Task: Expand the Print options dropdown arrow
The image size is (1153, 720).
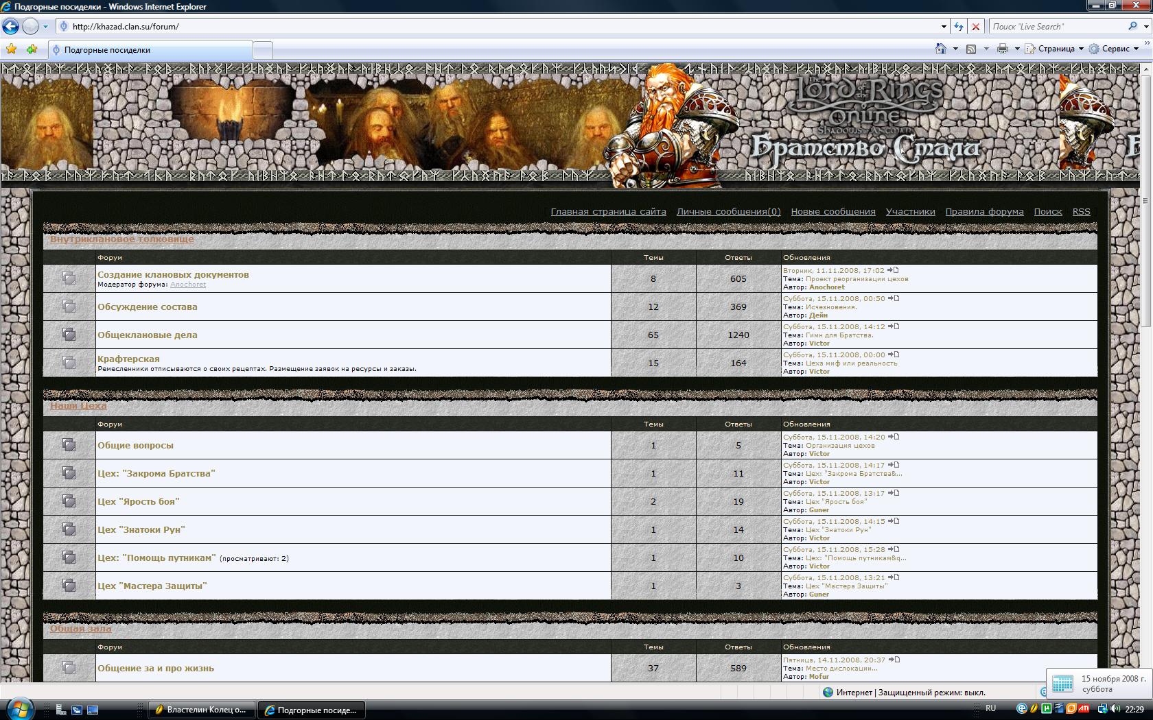Action: (x=1017, y=49)
